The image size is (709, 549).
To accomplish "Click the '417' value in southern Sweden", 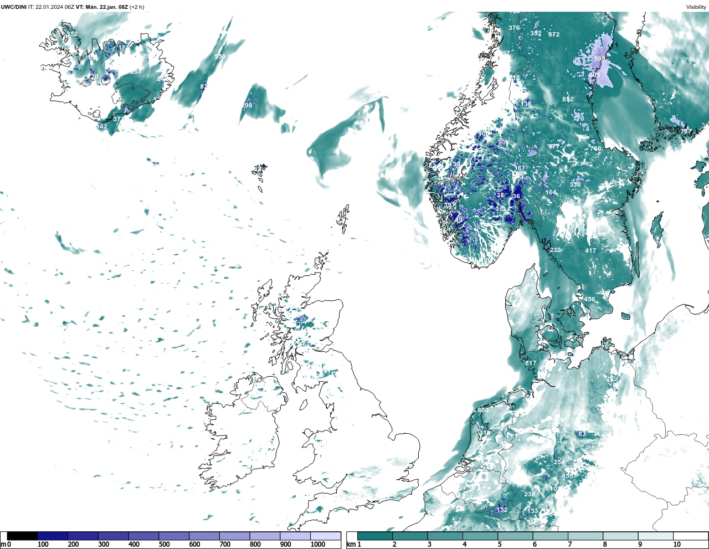I will (x=591, y=250).
